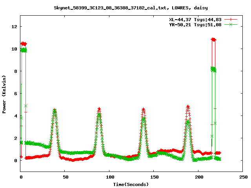This screenshot has height=188, width=251.
Task: Click the green calibration plateau near 215 seconds
Action: (213, 69)
